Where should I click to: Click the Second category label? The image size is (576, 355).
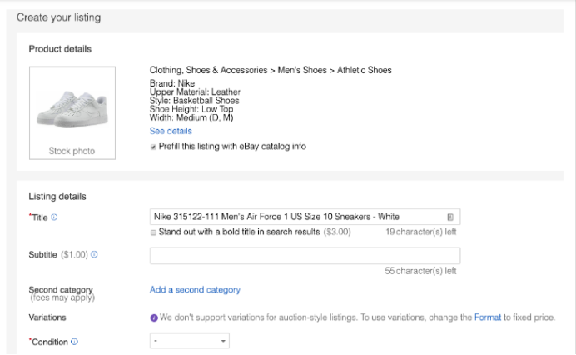coord(60,290)
